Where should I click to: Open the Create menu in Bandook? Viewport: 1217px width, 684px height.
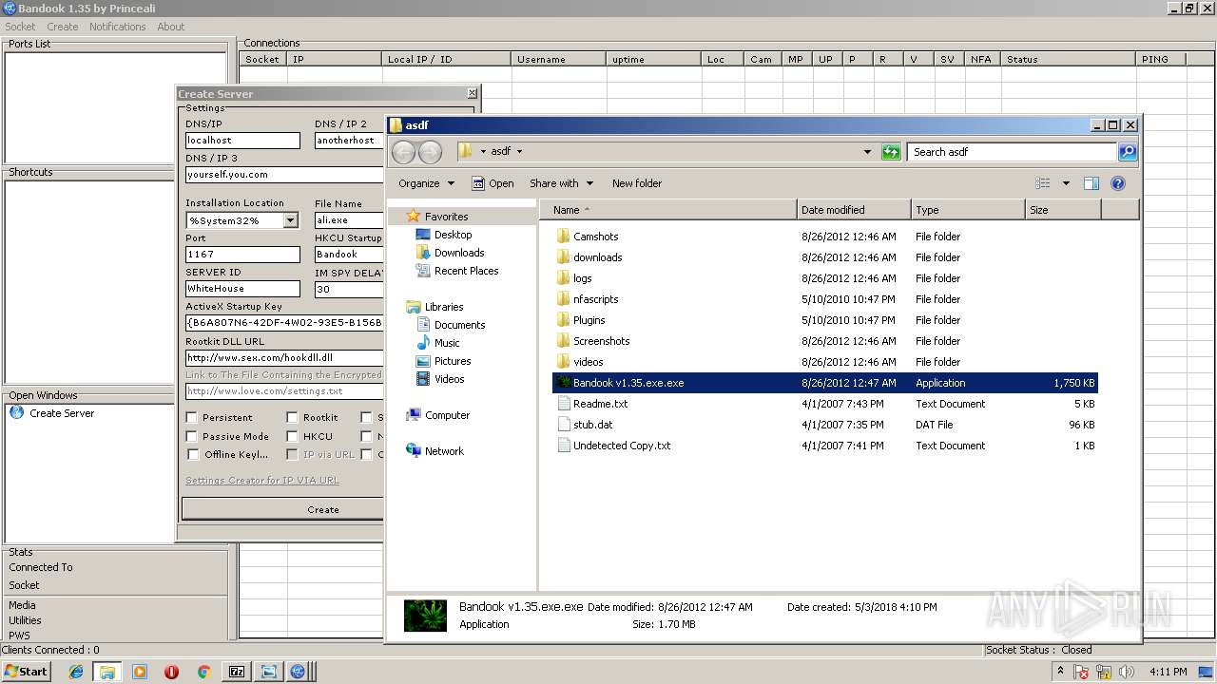coord(63,27)
